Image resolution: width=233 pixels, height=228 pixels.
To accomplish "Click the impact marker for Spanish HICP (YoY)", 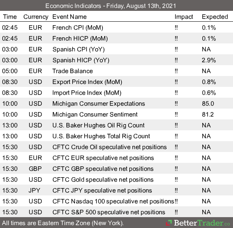I will [177, 60].
